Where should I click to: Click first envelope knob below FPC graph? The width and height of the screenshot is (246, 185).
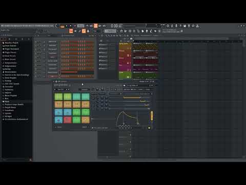pos(120,126)
